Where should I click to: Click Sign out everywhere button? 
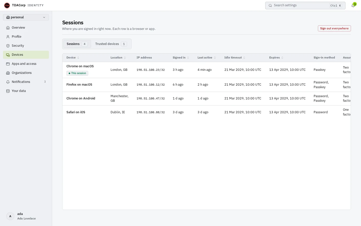coord(334,28)
